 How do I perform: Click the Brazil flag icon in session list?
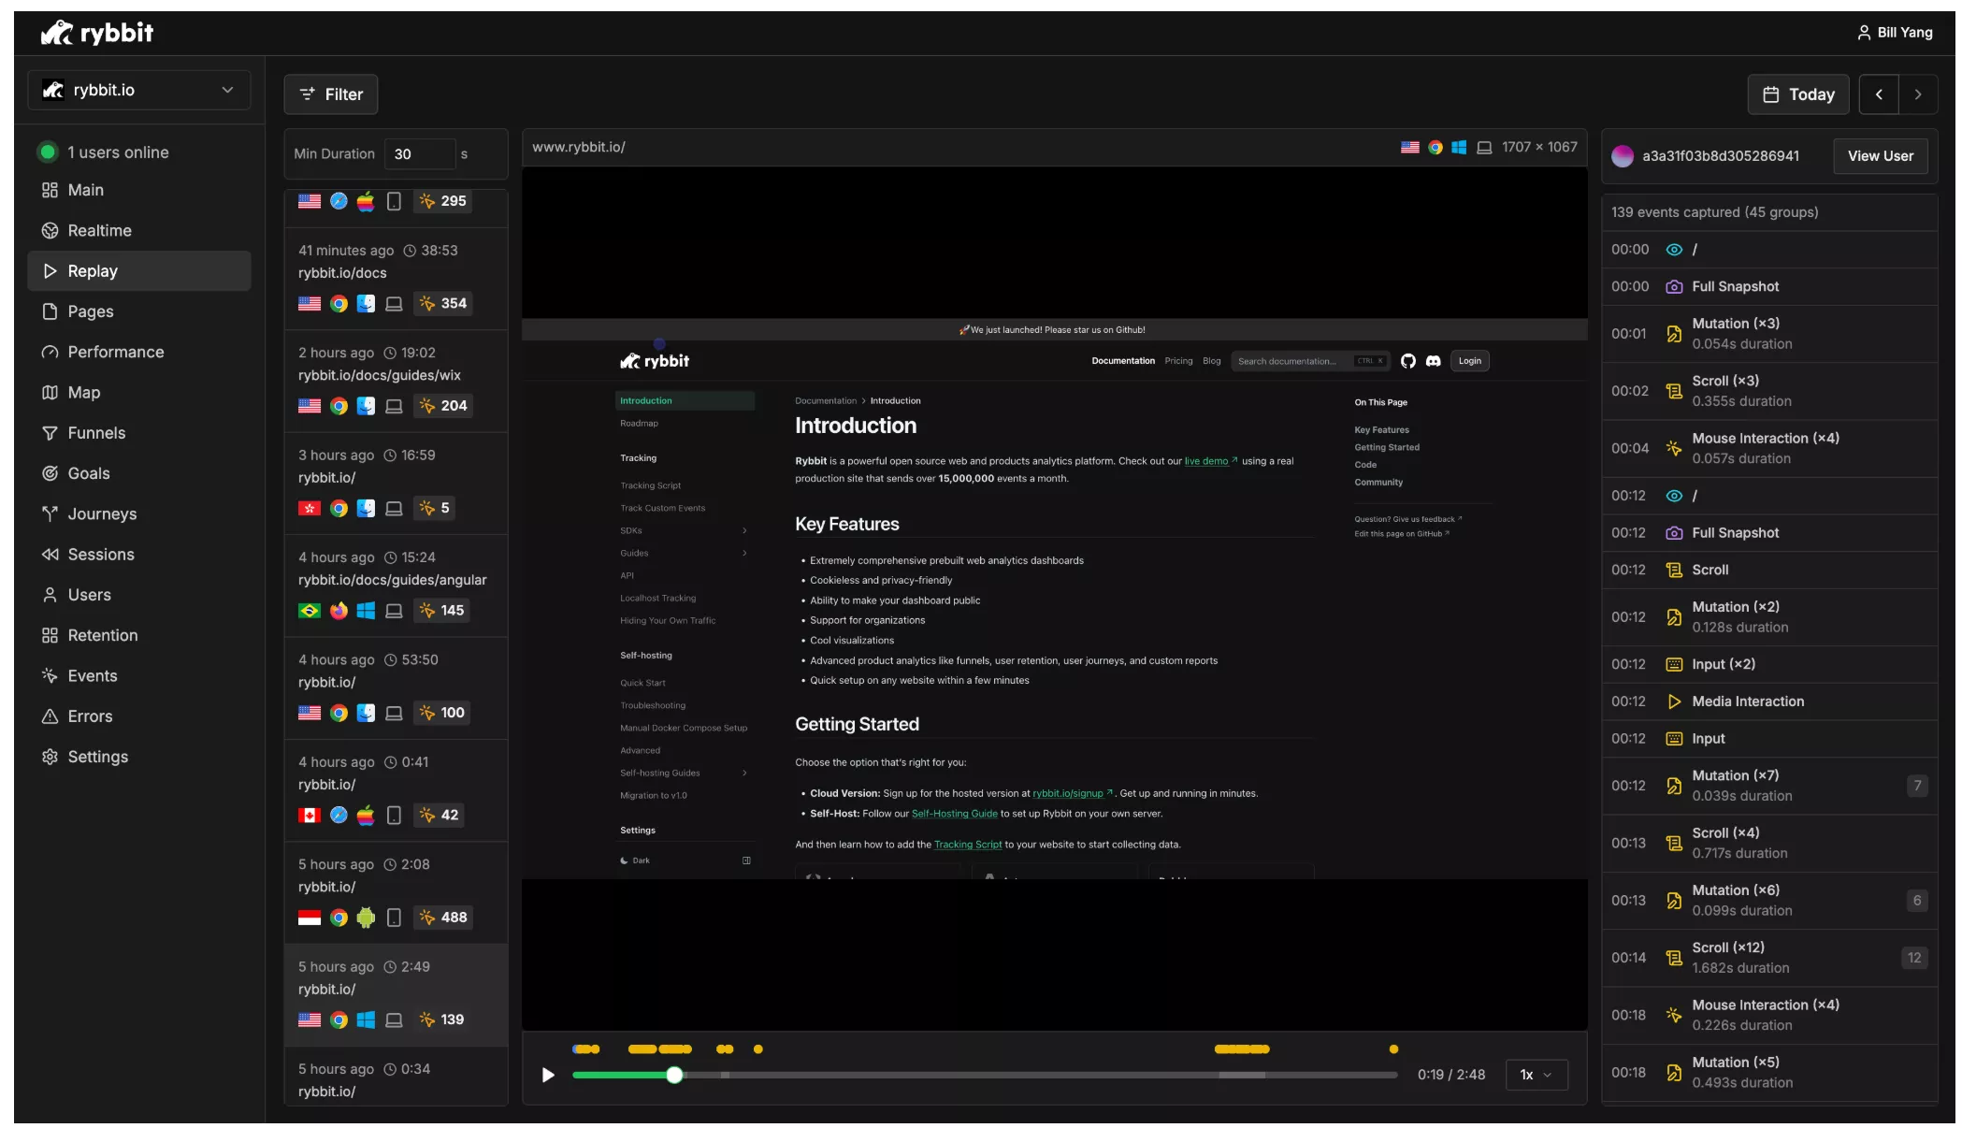[310, 611]
